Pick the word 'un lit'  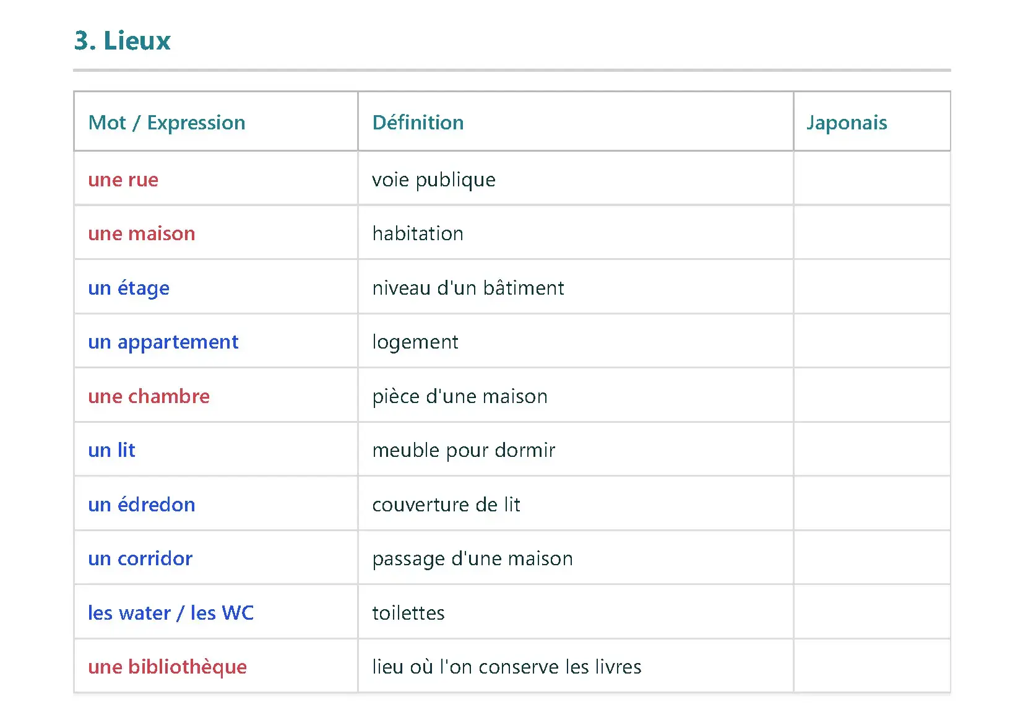(x=111, y=450)
